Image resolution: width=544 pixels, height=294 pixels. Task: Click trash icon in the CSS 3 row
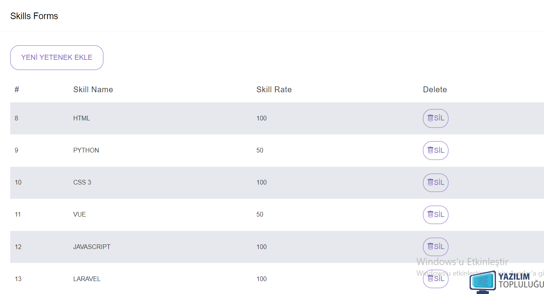point(430,182)
